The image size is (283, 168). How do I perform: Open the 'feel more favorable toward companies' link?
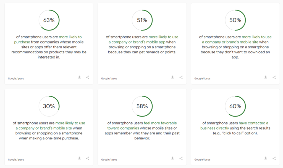(142, 126)
